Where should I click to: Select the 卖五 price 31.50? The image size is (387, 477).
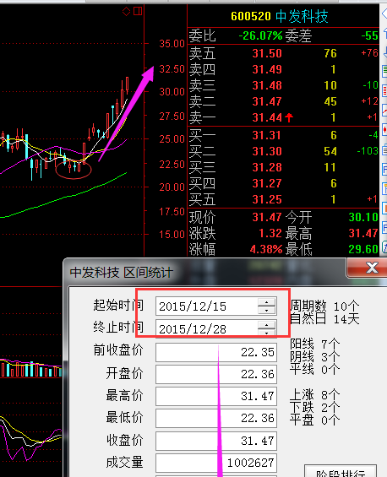pos(267,53)
